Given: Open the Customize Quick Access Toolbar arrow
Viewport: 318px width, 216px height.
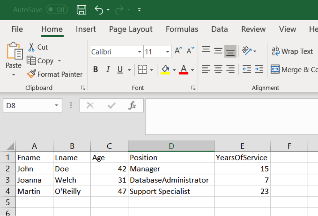Looking at the screenshot, I should click(x=139, y=10).
